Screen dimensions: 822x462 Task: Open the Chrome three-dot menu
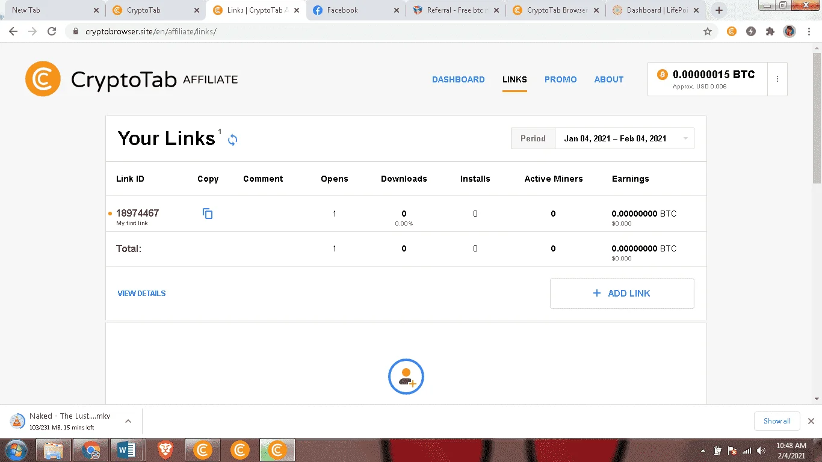809,31
